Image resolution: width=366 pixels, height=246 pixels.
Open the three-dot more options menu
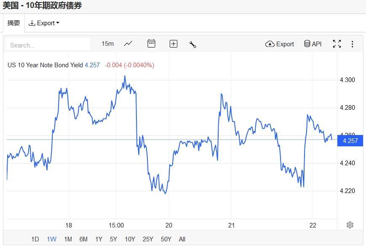tap(352, 44)
